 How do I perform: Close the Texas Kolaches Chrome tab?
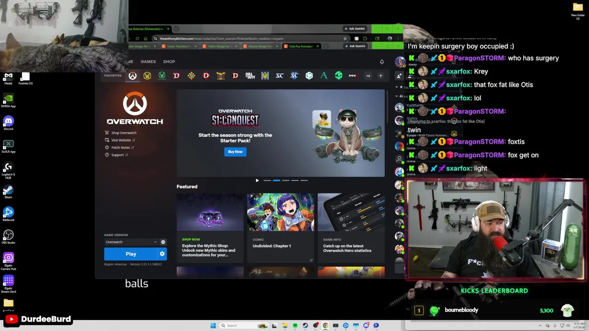pos(168,29)
